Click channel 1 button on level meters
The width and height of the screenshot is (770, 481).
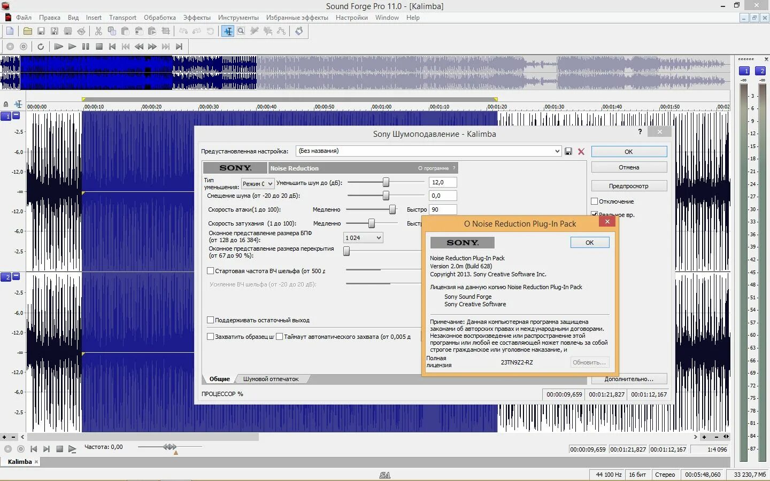tap(745, 71)
